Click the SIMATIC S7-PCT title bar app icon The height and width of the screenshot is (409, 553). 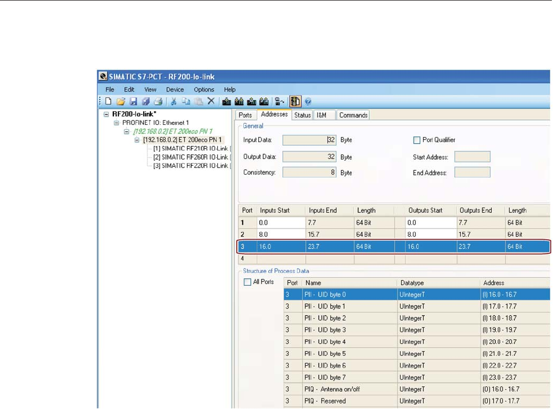pyautogui.click(x=103, y=76)
